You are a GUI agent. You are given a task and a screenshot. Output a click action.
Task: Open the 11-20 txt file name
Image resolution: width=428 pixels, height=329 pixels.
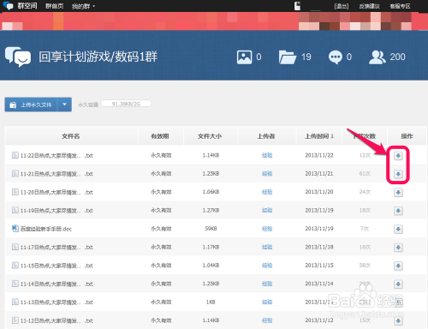(56, 192)
